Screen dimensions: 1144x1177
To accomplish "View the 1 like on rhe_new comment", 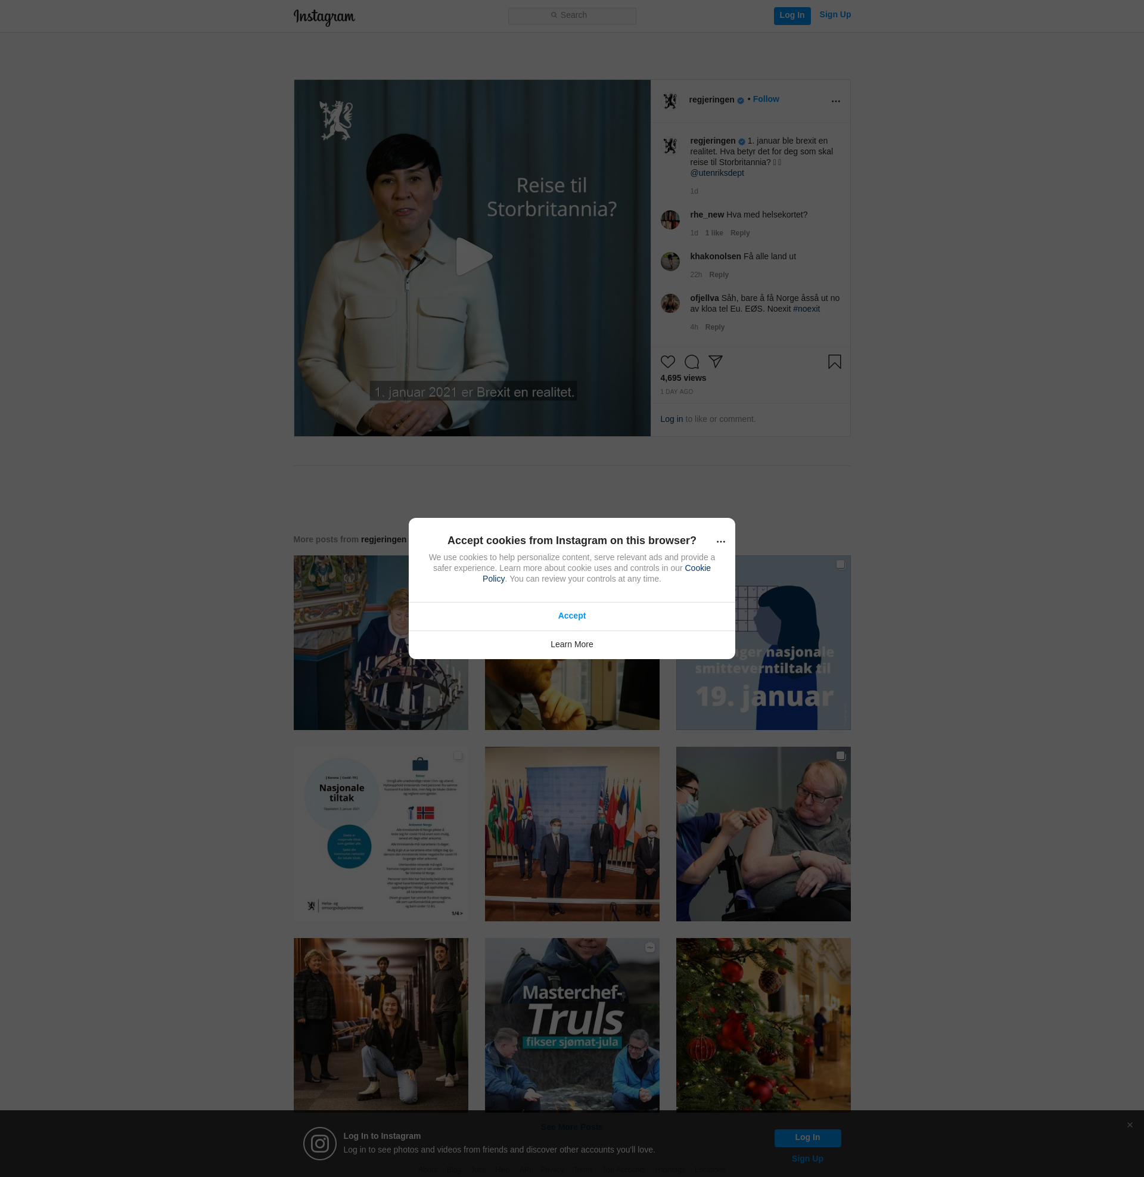I will point(714,233).
